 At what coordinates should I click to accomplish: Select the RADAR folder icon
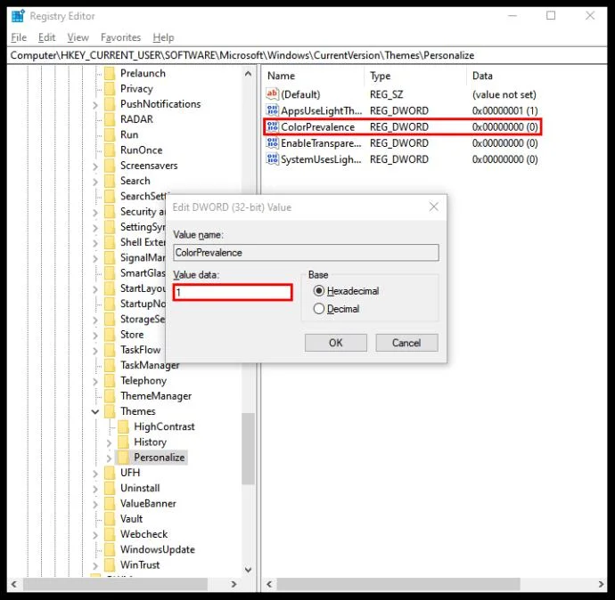point(110,119)
